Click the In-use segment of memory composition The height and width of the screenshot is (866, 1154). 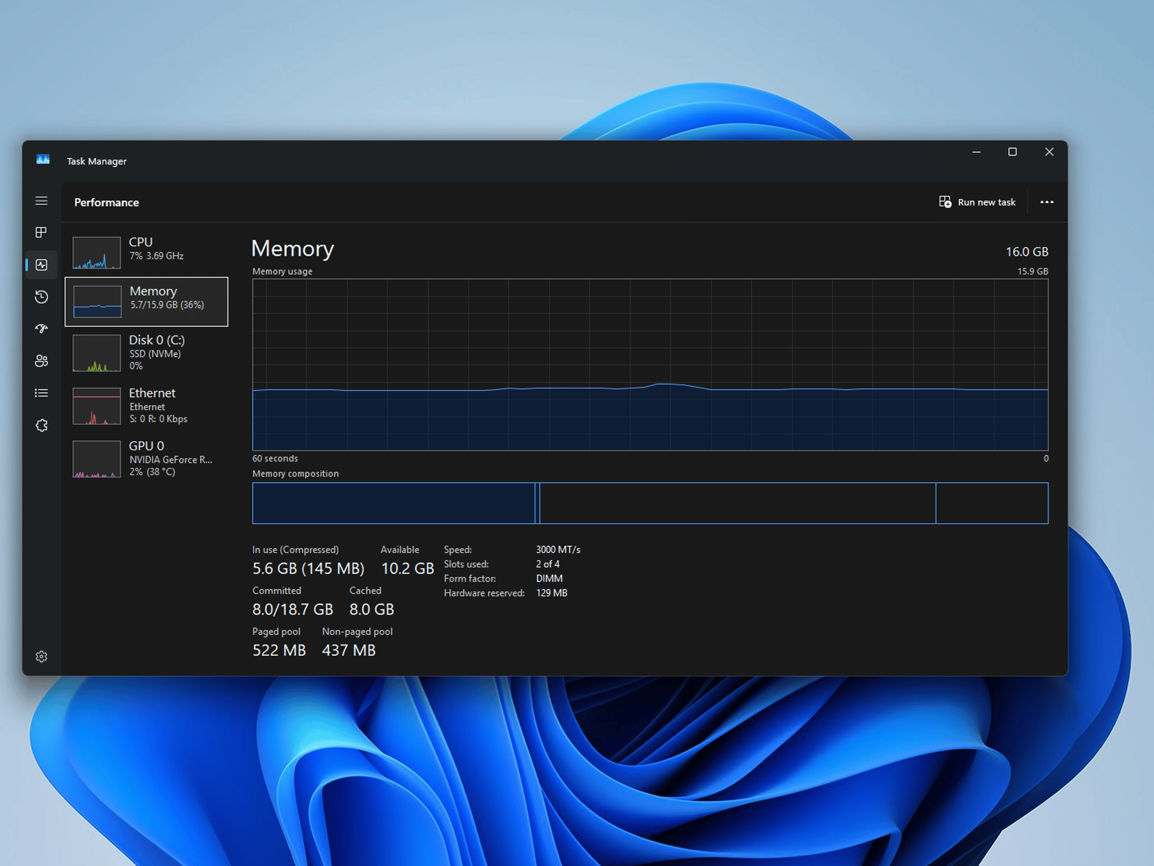[x=393, y=503]
